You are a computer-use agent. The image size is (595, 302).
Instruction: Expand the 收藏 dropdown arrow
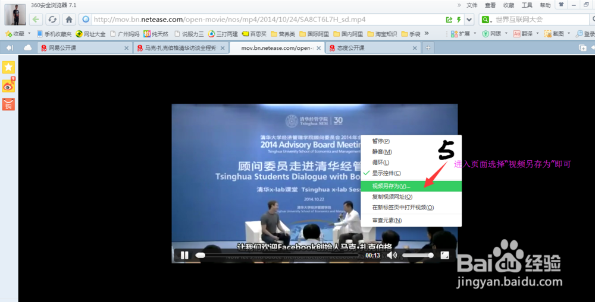click(29, 34)
